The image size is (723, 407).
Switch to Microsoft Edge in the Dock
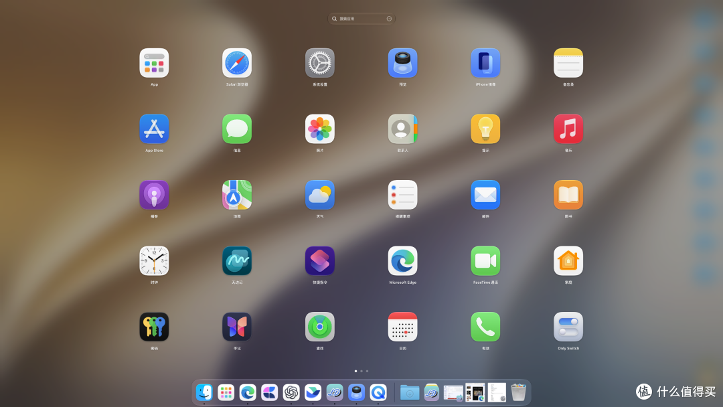(x=248, y=392)
